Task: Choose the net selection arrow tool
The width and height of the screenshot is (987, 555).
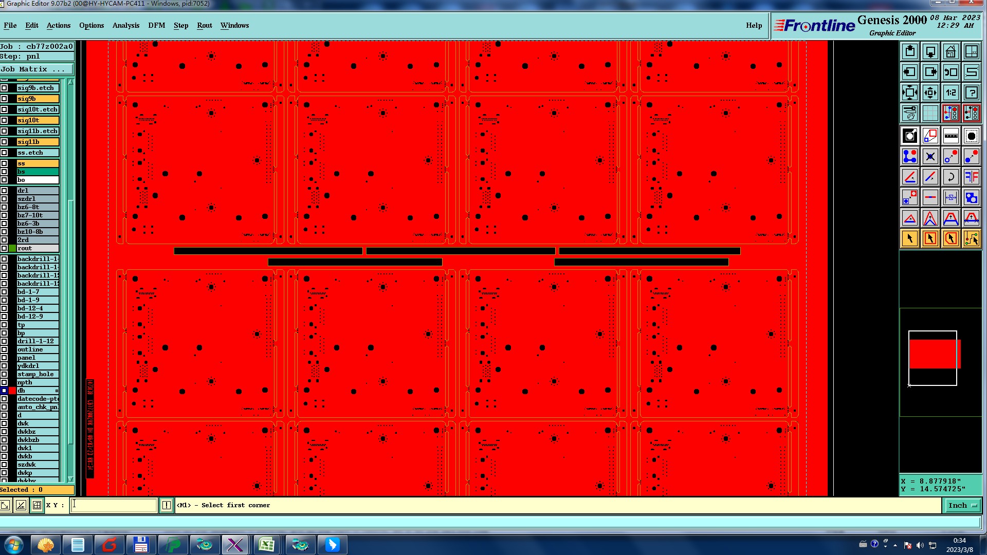Action: tap(971, 239)
